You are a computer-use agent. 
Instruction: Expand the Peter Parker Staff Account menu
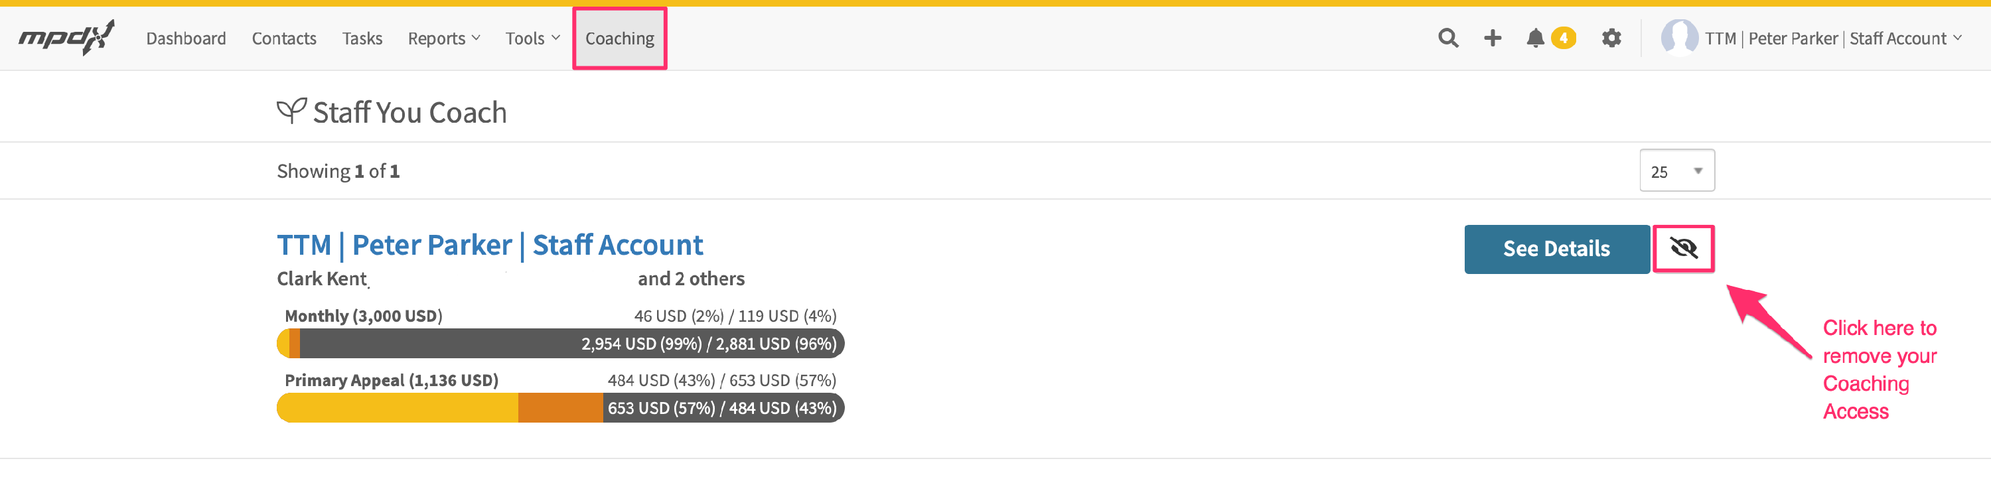click(1832, 38)
